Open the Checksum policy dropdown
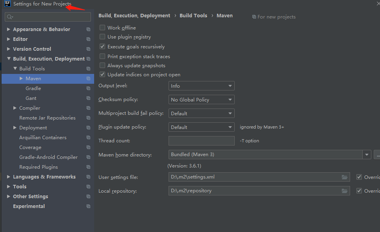Image resolution: width=380 pixels, height=232 pixels. 201,99
